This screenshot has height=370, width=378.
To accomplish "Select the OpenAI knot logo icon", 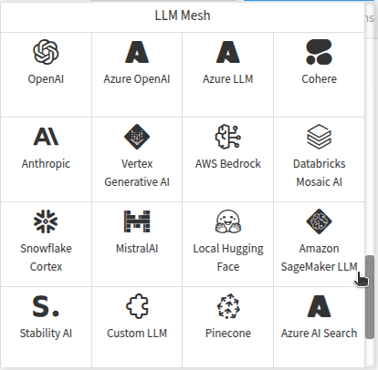I will coord(46,52).
